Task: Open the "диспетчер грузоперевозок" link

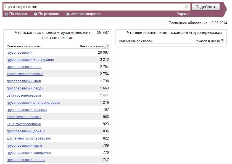Action: [x=28, y=138]
